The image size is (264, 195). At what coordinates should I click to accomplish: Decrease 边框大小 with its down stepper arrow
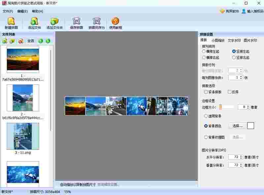click(248, 109)
